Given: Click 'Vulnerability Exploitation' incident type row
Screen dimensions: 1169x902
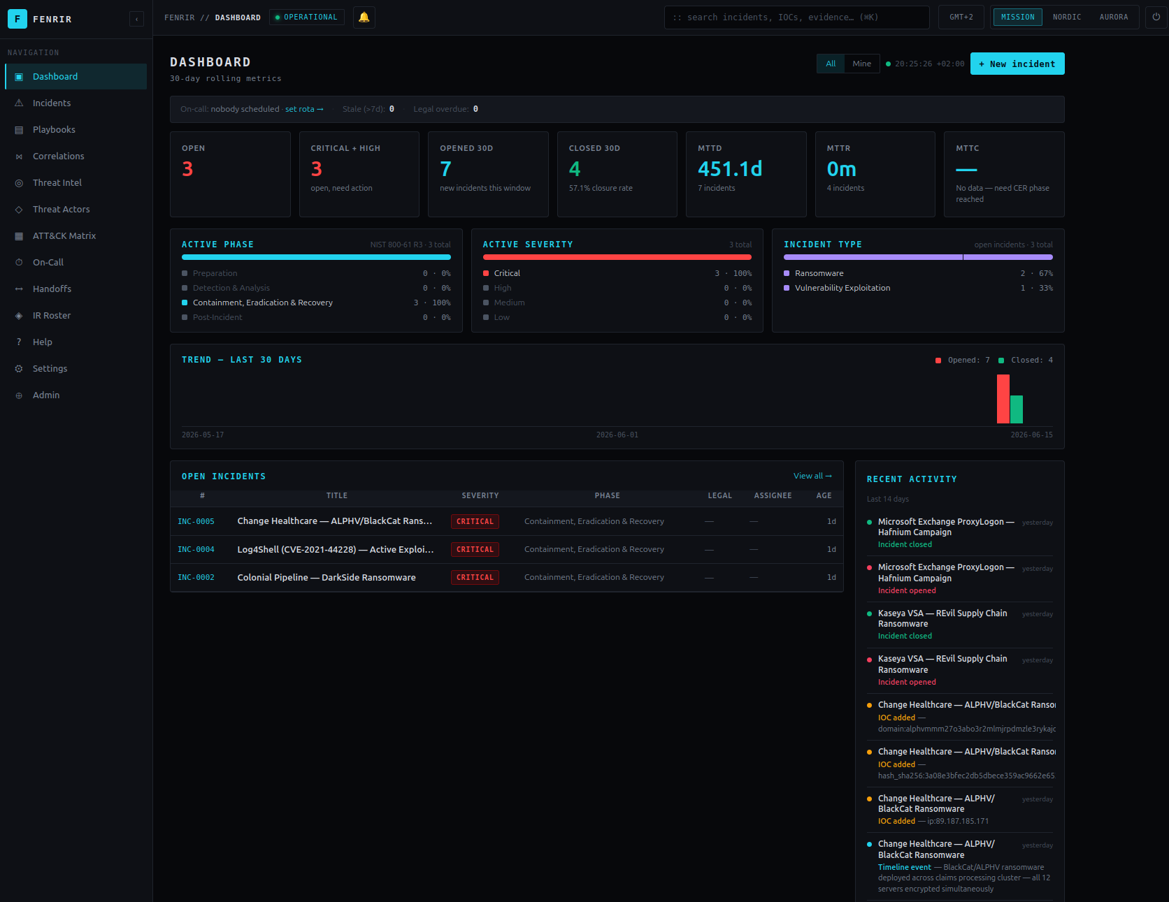Looking at the screenshot, I should (x=918, y=288).
